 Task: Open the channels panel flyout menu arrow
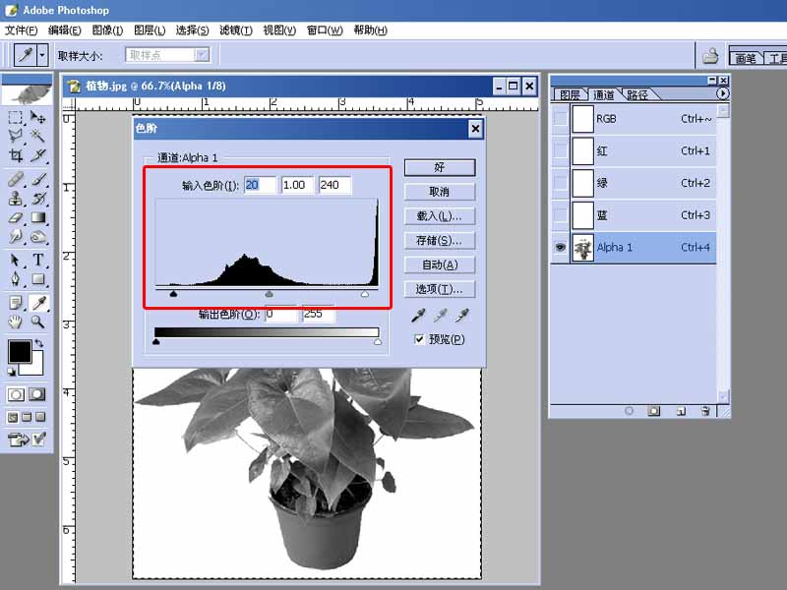(723, 93)
